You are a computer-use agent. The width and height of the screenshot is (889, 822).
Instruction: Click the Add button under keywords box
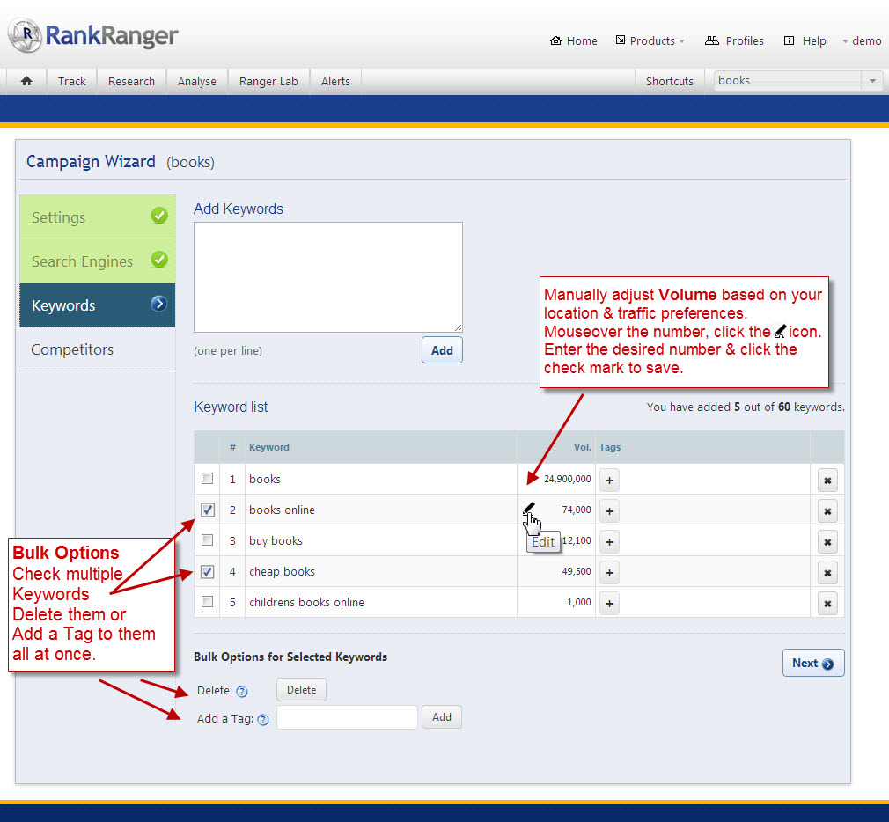coord(442,350)
